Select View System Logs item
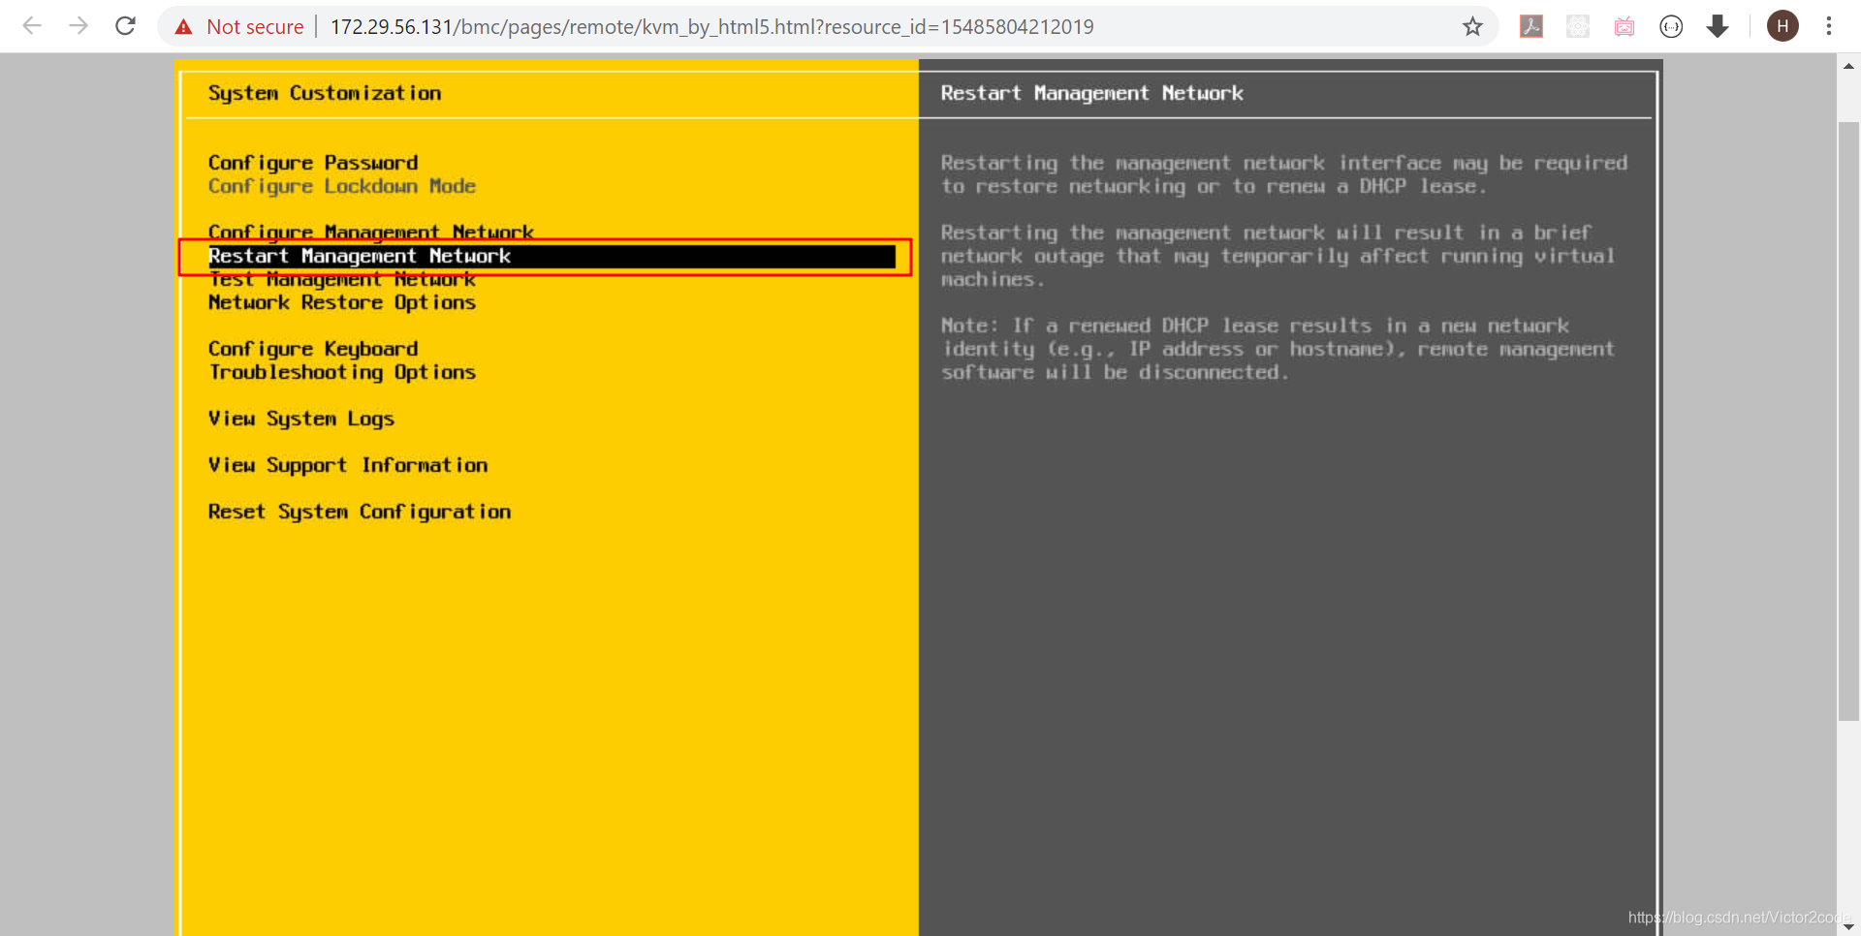1861x936 pixels. (301, 419)
